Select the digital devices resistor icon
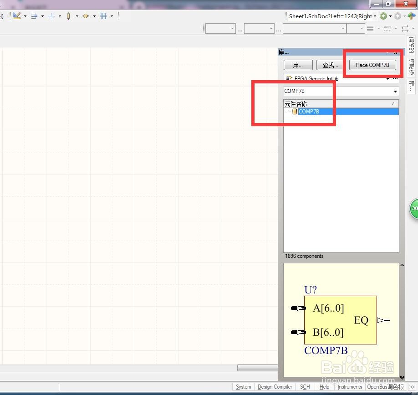 click(68, 16)
